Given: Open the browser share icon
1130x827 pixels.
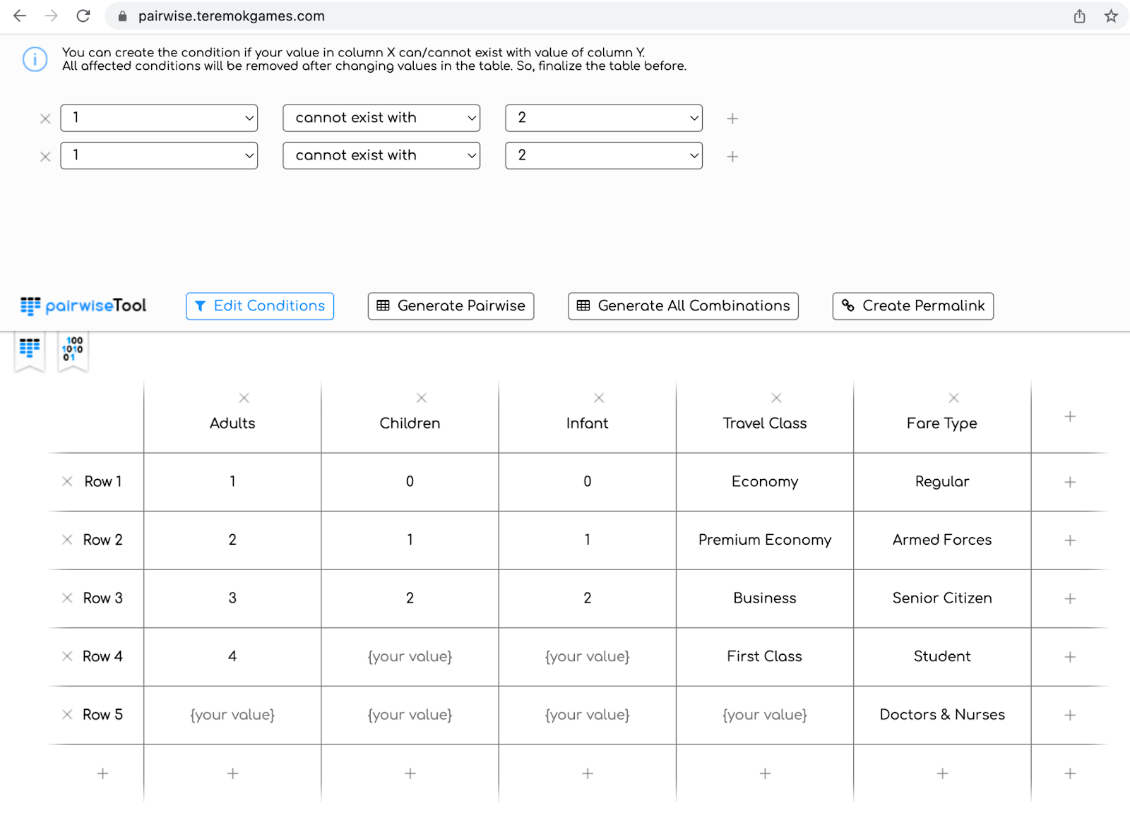Looking at the screenshot, I should coord(1079,16).
